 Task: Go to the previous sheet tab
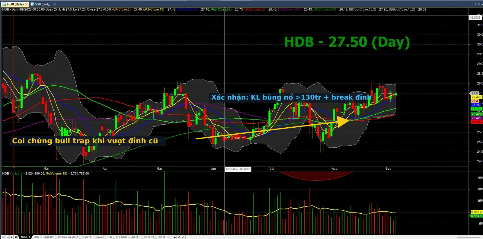8,237
